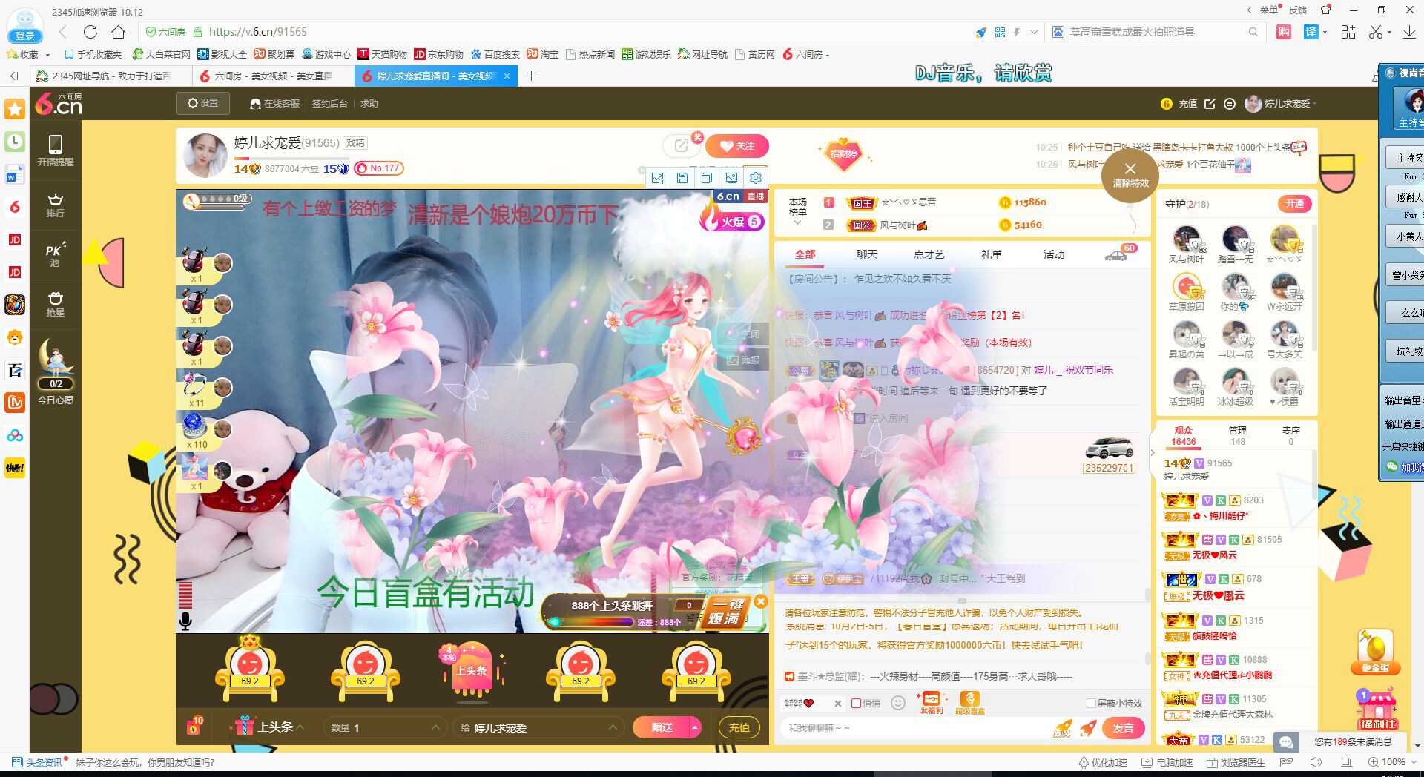1424x777 pixels.
Task: Click the microphone icon on the video
Action: (185, 621)
